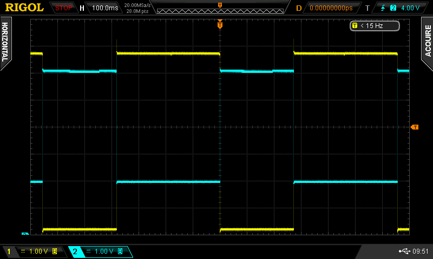Open the ACQUIRE side tab

pos(428,40)
